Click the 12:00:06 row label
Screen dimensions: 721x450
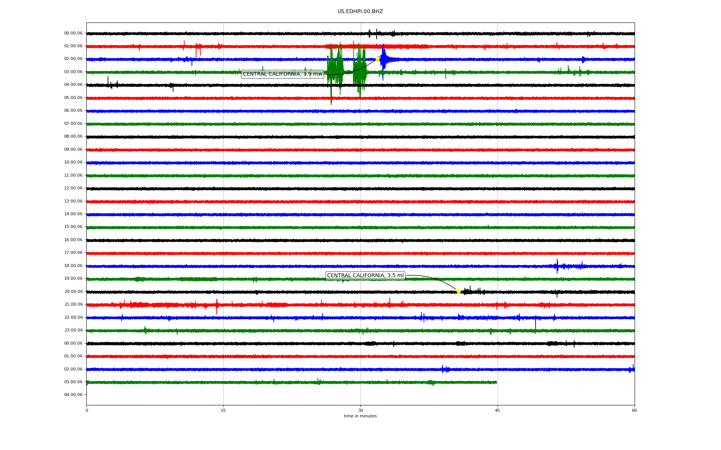[73, 188]
